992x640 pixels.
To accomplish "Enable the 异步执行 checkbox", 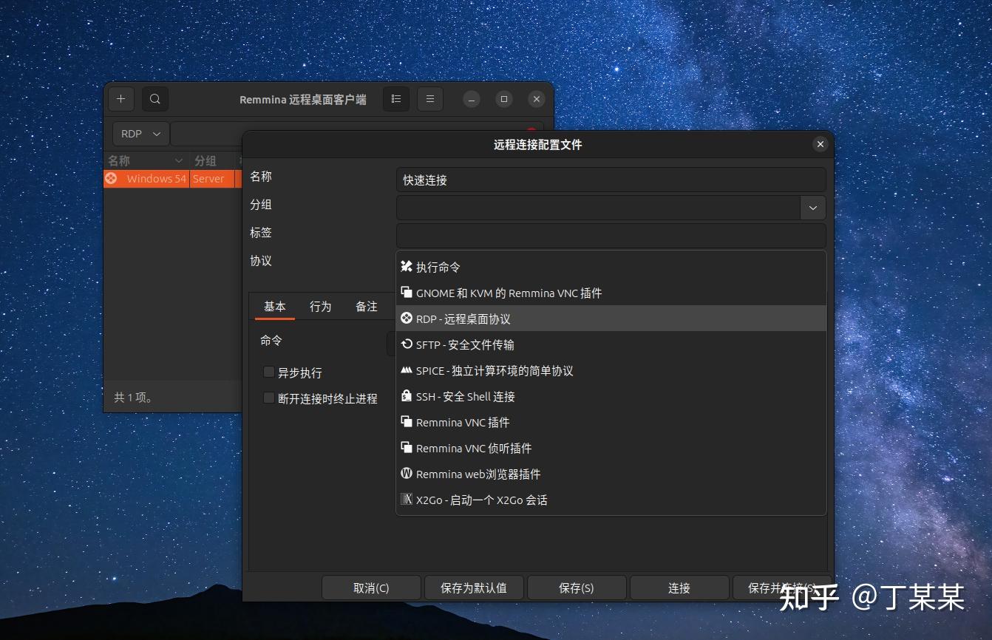I will (x=269, y=372).
